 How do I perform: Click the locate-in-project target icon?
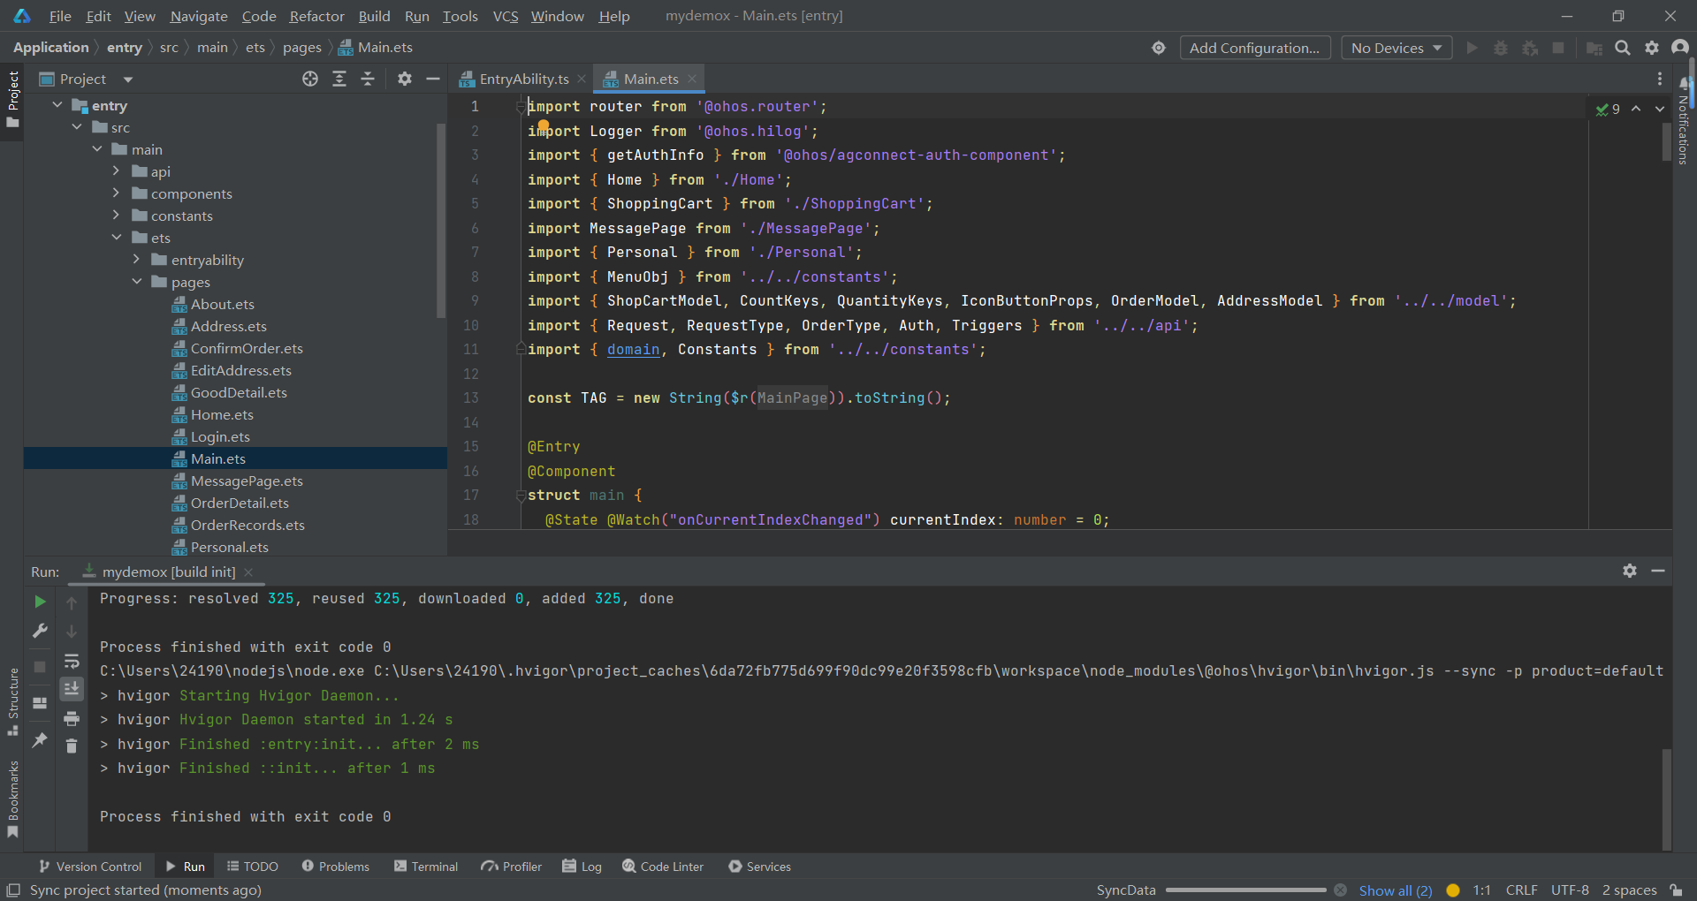[310, 79]
